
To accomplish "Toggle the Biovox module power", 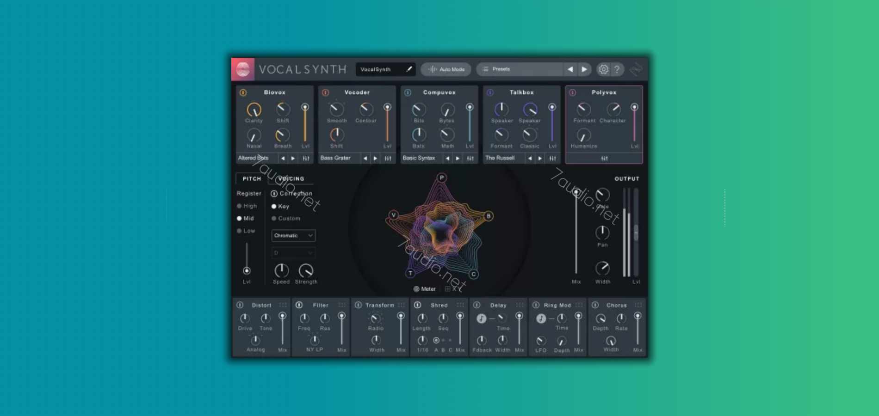I will point(243,92).
